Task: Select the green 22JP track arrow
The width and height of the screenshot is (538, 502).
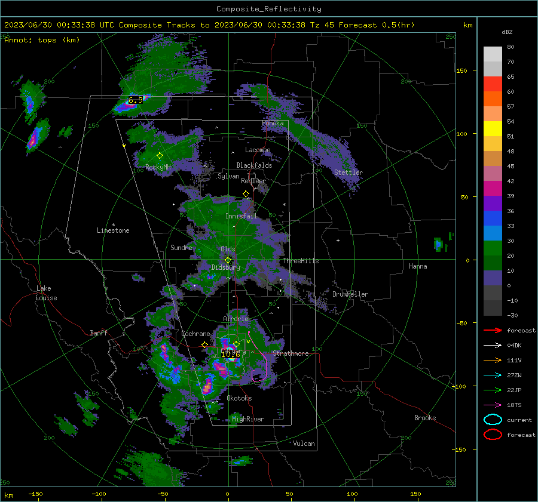Action: coord(493,390)
